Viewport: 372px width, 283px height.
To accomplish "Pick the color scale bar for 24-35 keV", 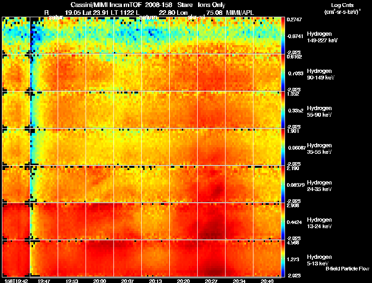I will (283, 184).
